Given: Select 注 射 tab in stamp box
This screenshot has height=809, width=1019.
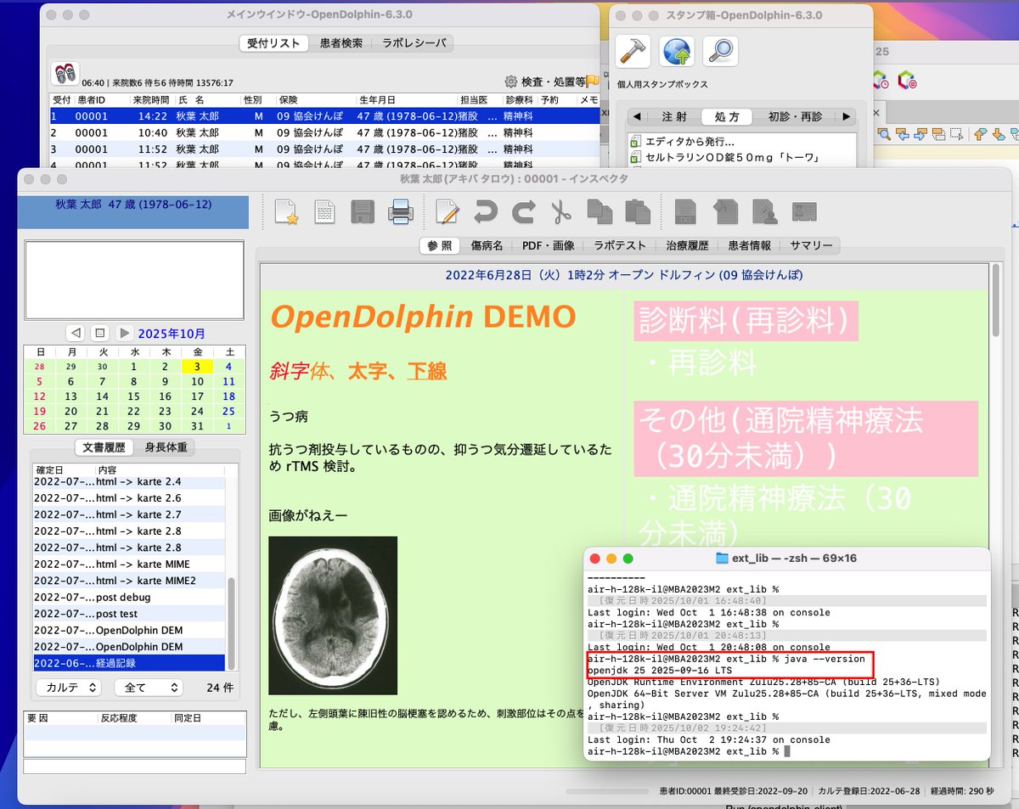Looking at the screenshot, I should coord(674,116).
